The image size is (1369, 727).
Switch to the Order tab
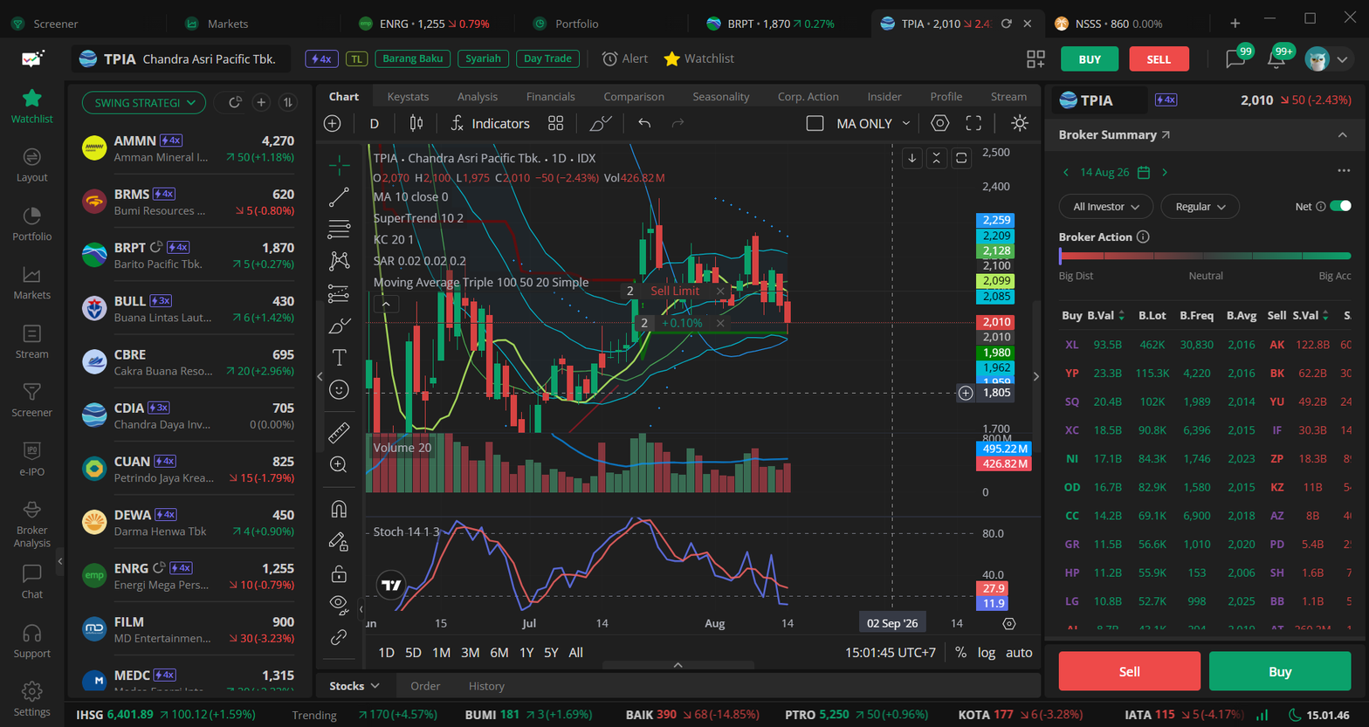point(425,686)
